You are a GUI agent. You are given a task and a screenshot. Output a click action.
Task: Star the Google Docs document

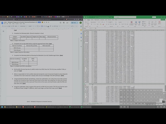click(x=44, y=22)
